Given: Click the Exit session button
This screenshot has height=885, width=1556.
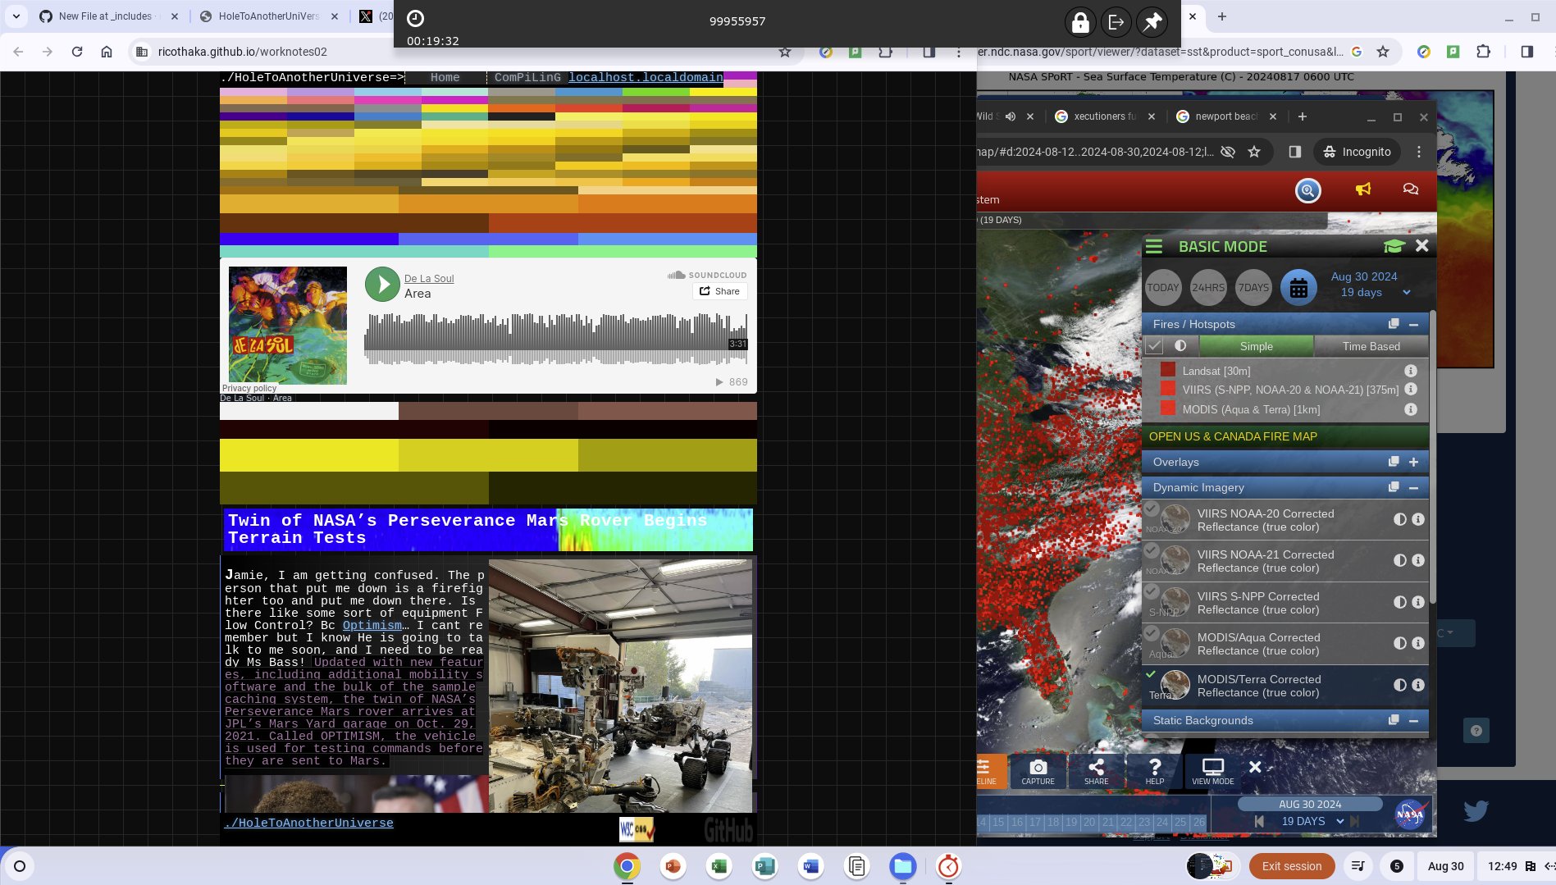Looking at the screenshot, I should click(x=1291, y=866).
